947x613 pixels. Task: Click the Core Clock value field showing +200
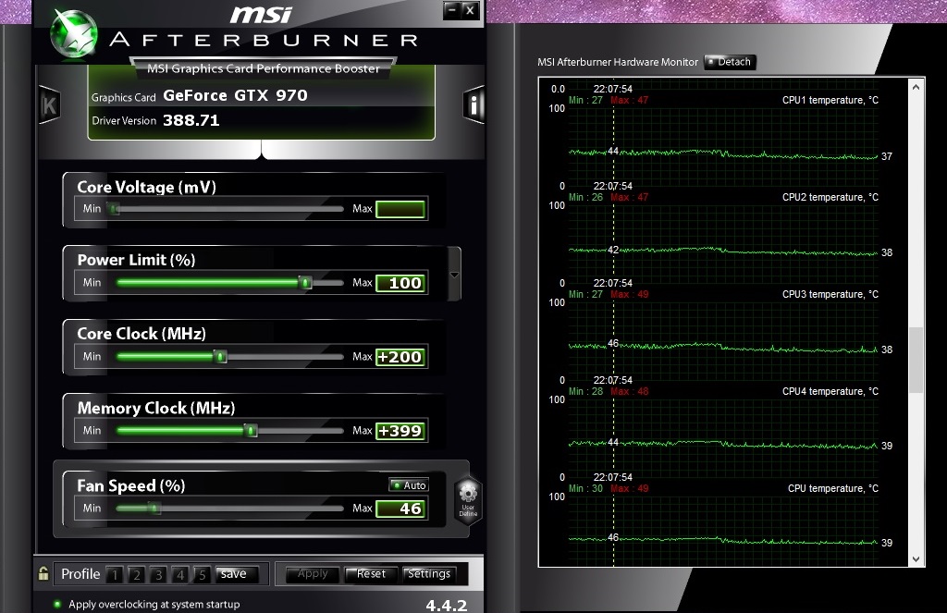tap(401, 357)
